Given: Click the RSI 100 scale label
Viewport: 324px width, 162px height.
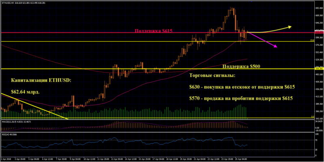Looking at the screenshot, I should (317, 134).
